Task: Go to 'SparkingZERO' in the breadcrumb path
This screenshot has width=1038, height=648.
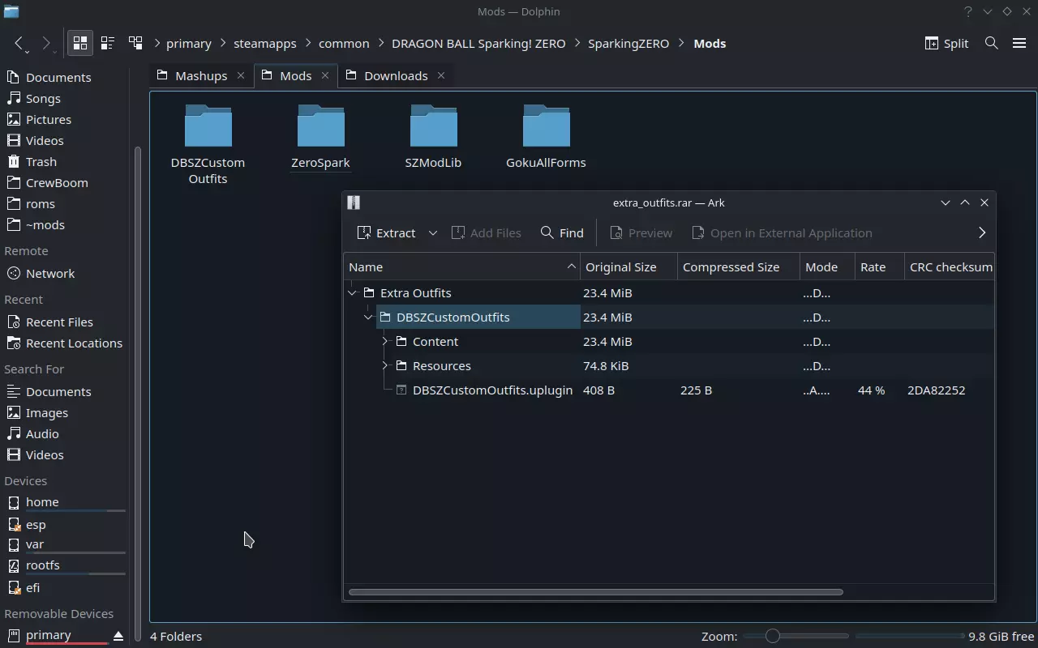Action: point(628,43)
